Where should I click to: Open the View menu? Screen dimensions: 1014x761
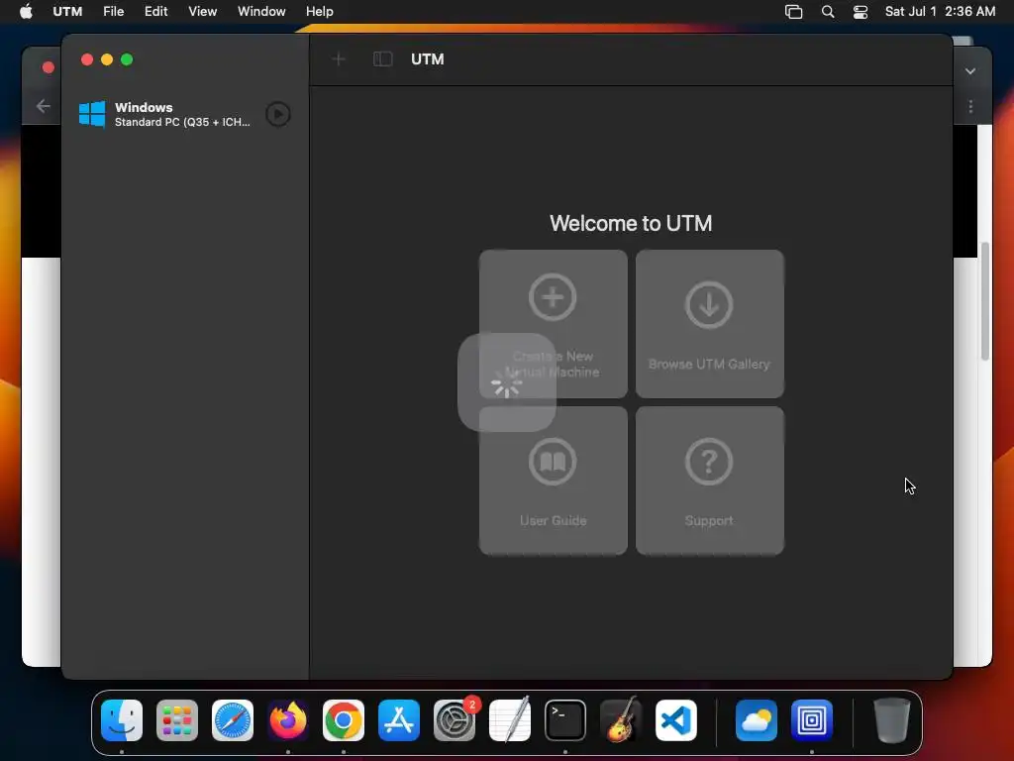[202, 12]
